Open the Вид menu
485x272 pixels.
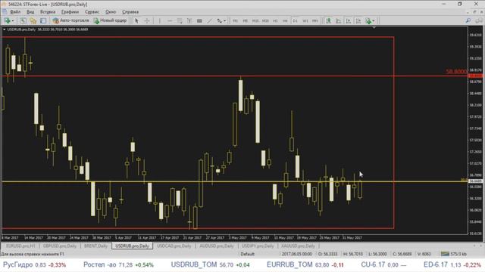click(x=30, y=12)
